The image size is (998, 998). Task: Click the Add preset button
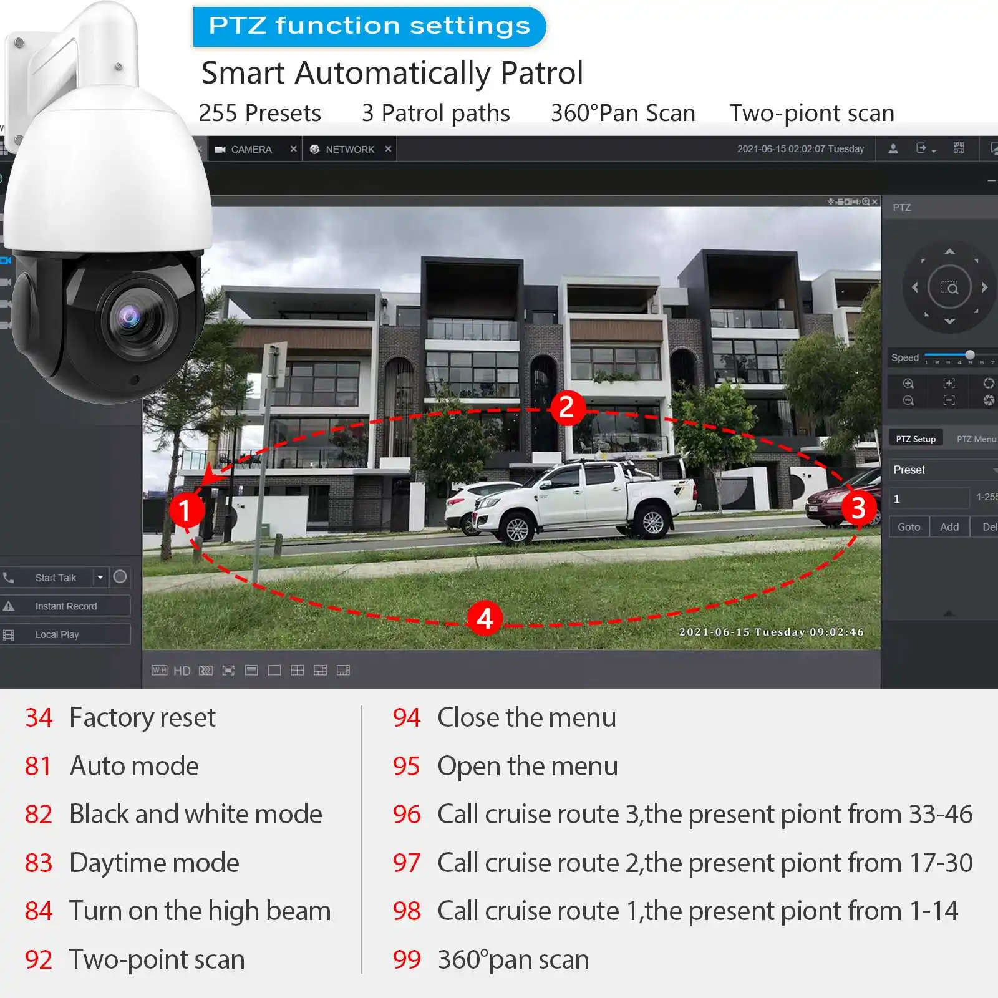coord(949,526)
